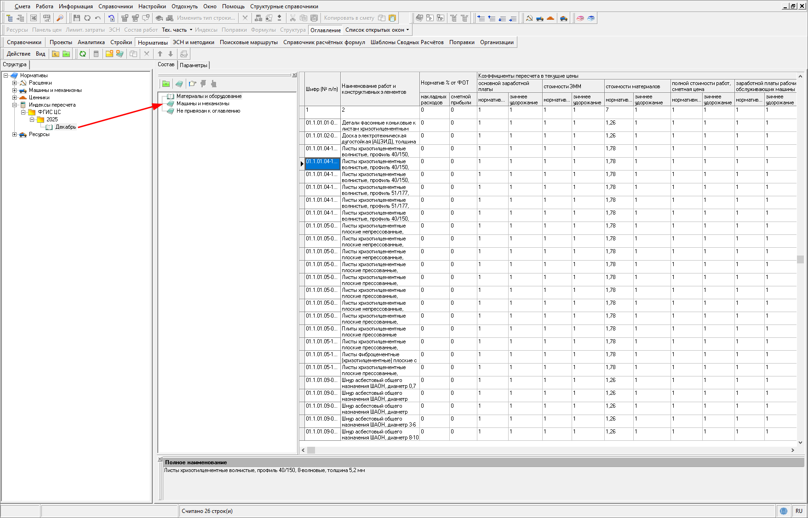Click the save diskette icon in toolbar
Screen dimensions: 808x518
76,18
